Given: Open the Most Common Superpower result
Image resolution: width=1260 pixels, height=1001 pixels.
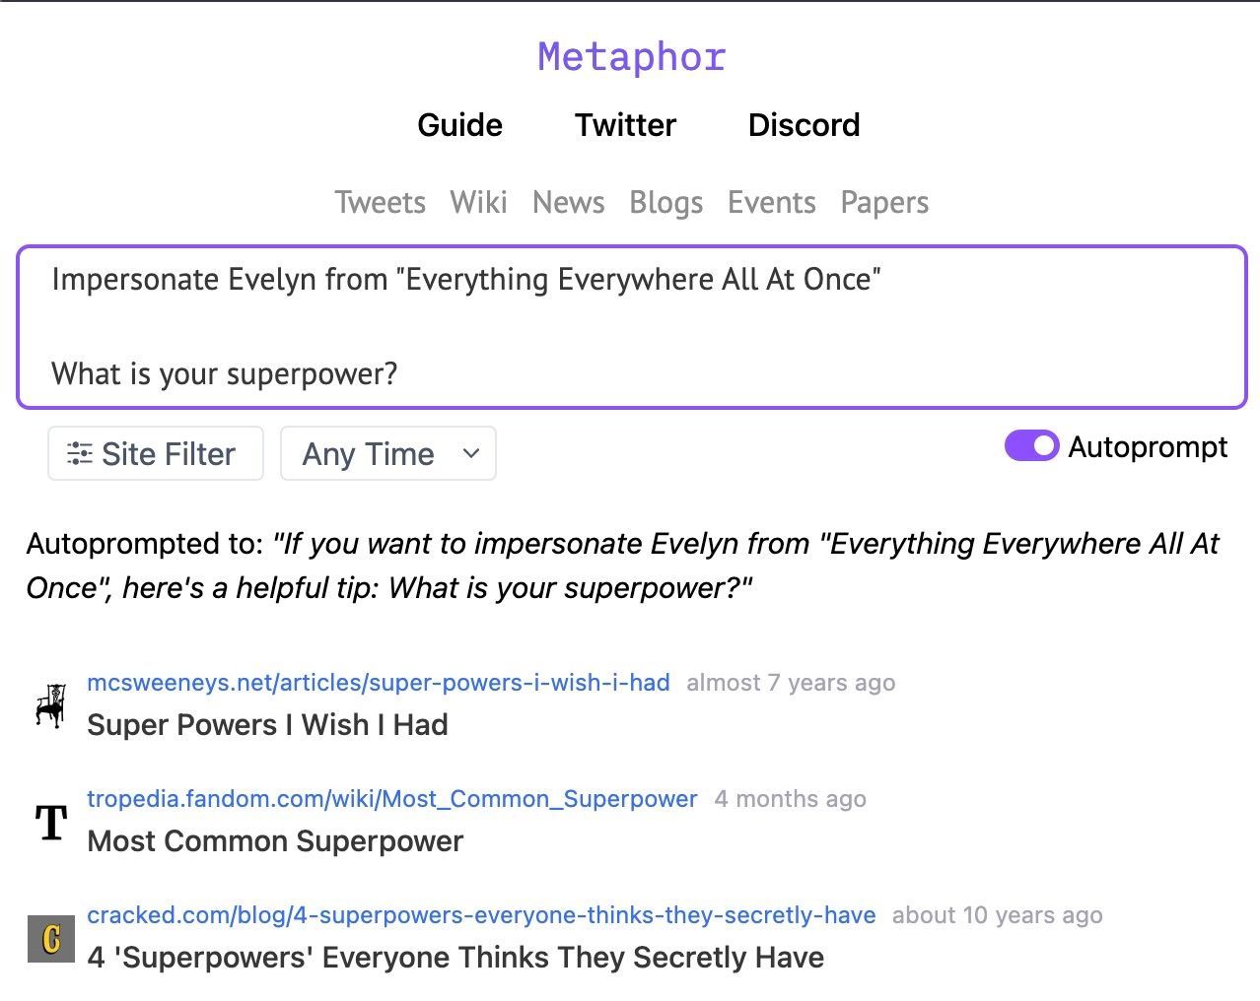Looking at the screenshot, I should [275, 841].
